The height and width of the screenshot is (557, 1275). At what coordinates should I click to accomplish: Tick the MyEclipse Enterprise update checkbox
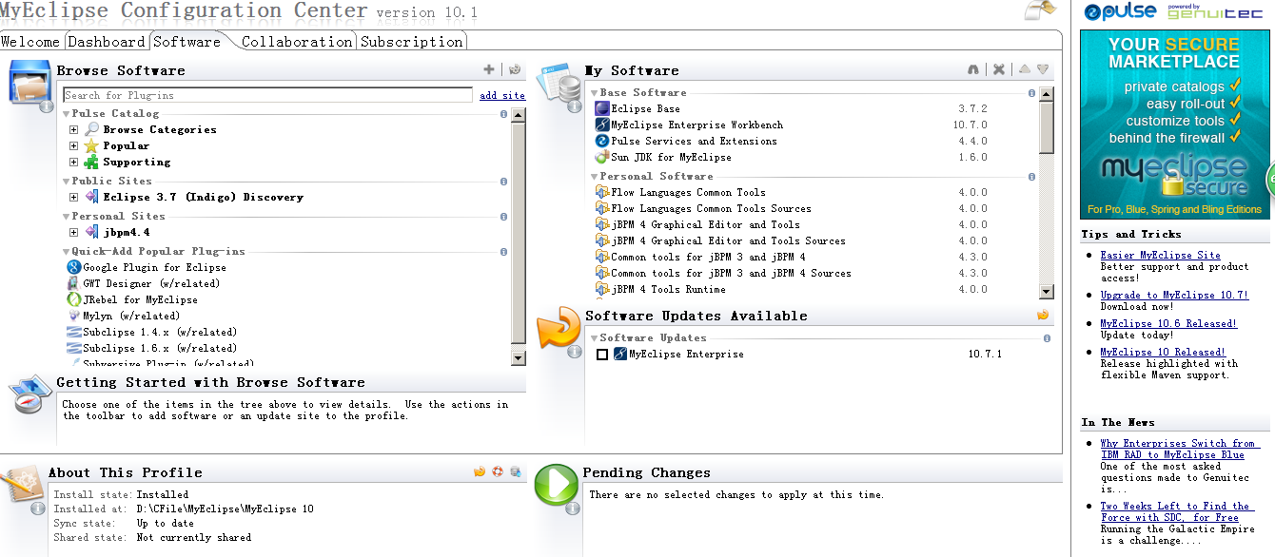[602, 355]
